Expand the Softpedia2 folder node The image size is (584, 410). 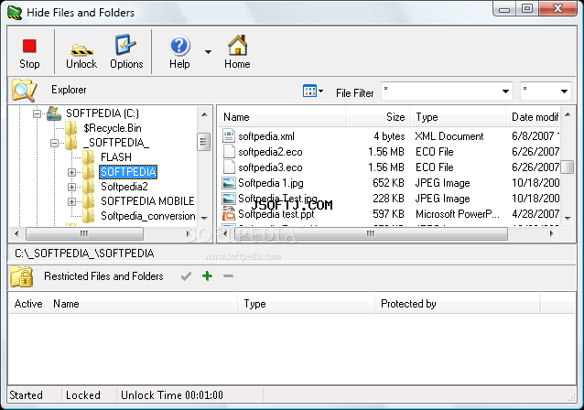point(72,187)
